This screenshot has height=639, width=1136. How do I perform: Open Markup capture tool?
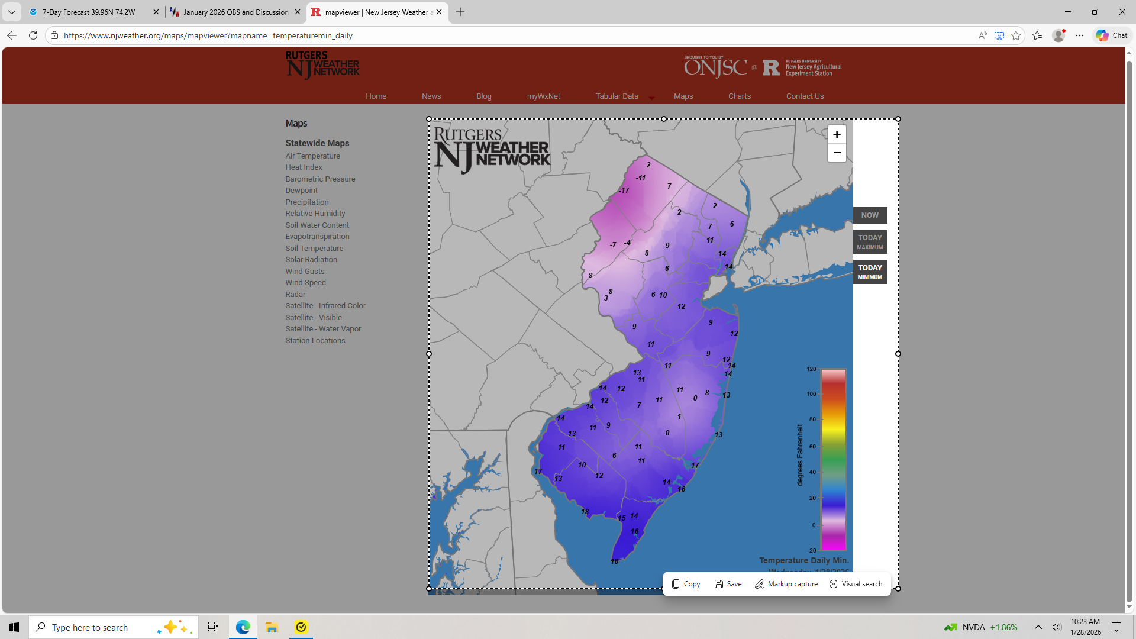(786, 584)
